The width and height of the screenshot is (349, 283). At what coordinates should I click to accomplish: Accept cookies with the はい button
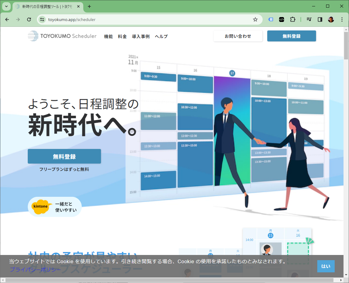pos(326,266)
